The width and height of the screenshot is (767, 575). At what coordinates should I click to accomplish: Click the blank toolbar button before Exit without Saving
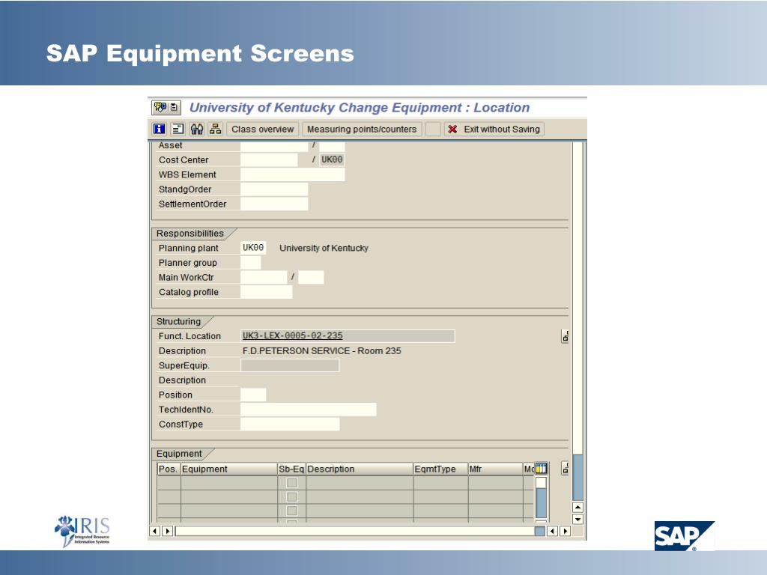coord(433,129)
